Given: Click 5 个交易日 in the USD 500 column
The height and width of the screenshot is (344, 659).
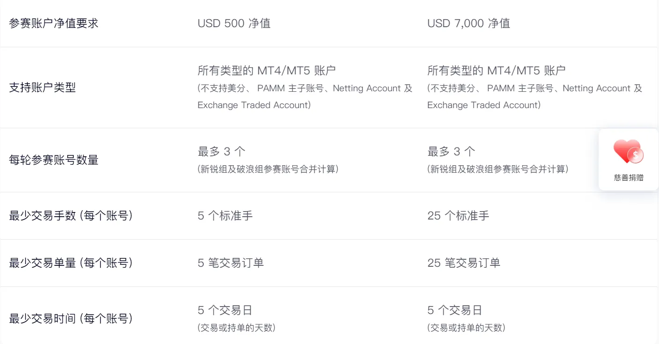Looking at the screenshot, I should [x=225, y=310].
